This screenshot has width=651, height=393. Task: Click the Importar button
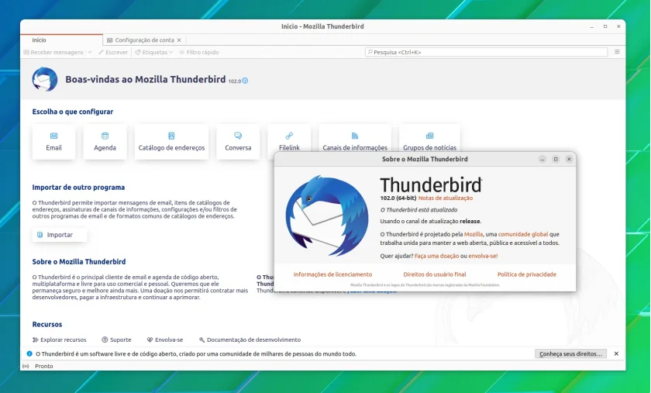click(x=60, y=235)
